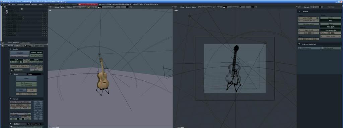The height and width of the screenshot is (128, 343).
Task: Collapse the Format panel triangle
Action: tap(11, 99)
